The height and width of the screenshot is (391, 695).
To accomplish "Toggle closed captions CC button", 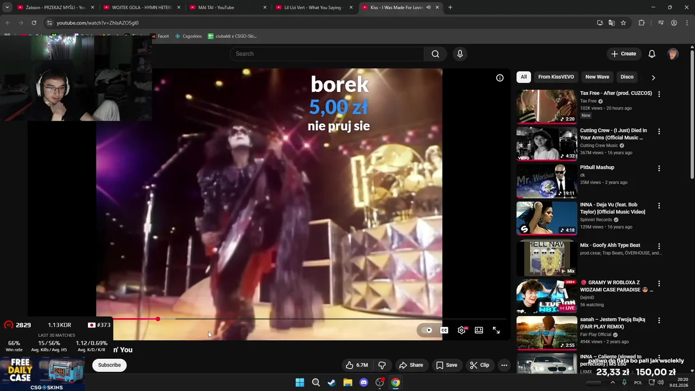I will pos(444,330).
